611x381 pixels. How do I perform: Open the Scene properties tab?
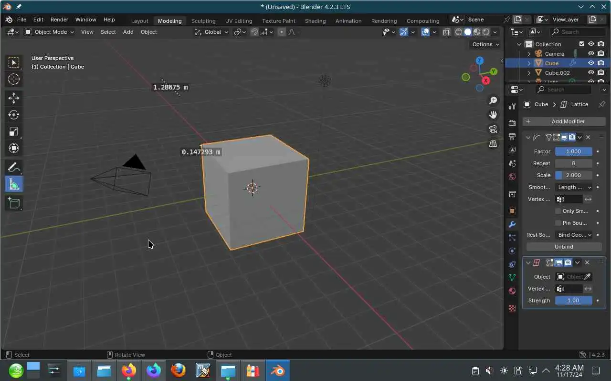click(x=512, y=163)
